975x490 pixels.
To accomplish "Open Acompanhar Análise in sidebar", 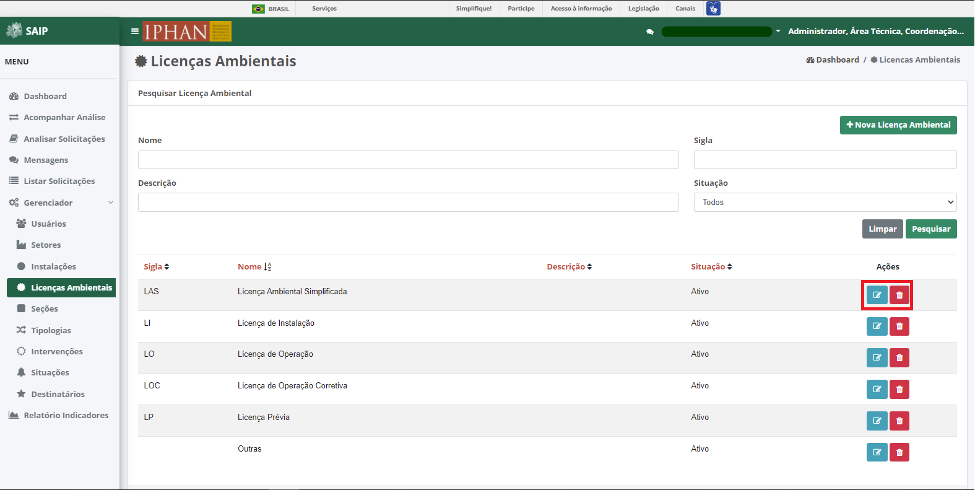I will click(x=64, y=117).
